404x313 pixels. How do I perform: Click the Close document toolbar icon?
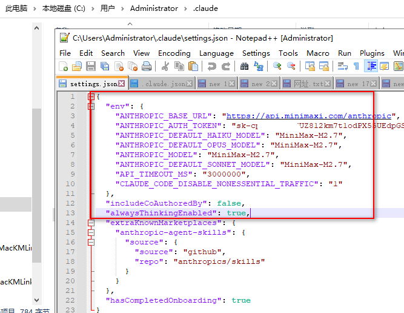click(119, 66)
